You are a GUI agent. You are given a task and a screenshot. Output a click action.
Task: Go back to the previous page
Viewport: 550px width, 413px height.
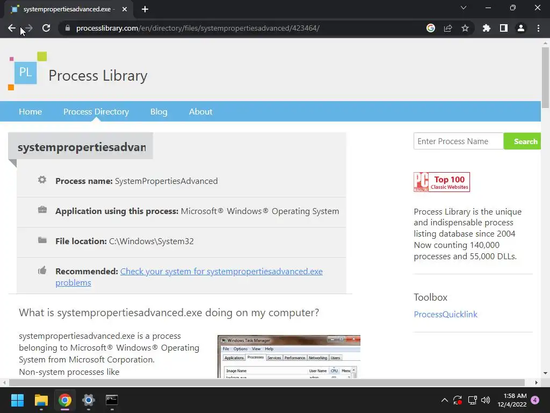(x=12, y=28)
